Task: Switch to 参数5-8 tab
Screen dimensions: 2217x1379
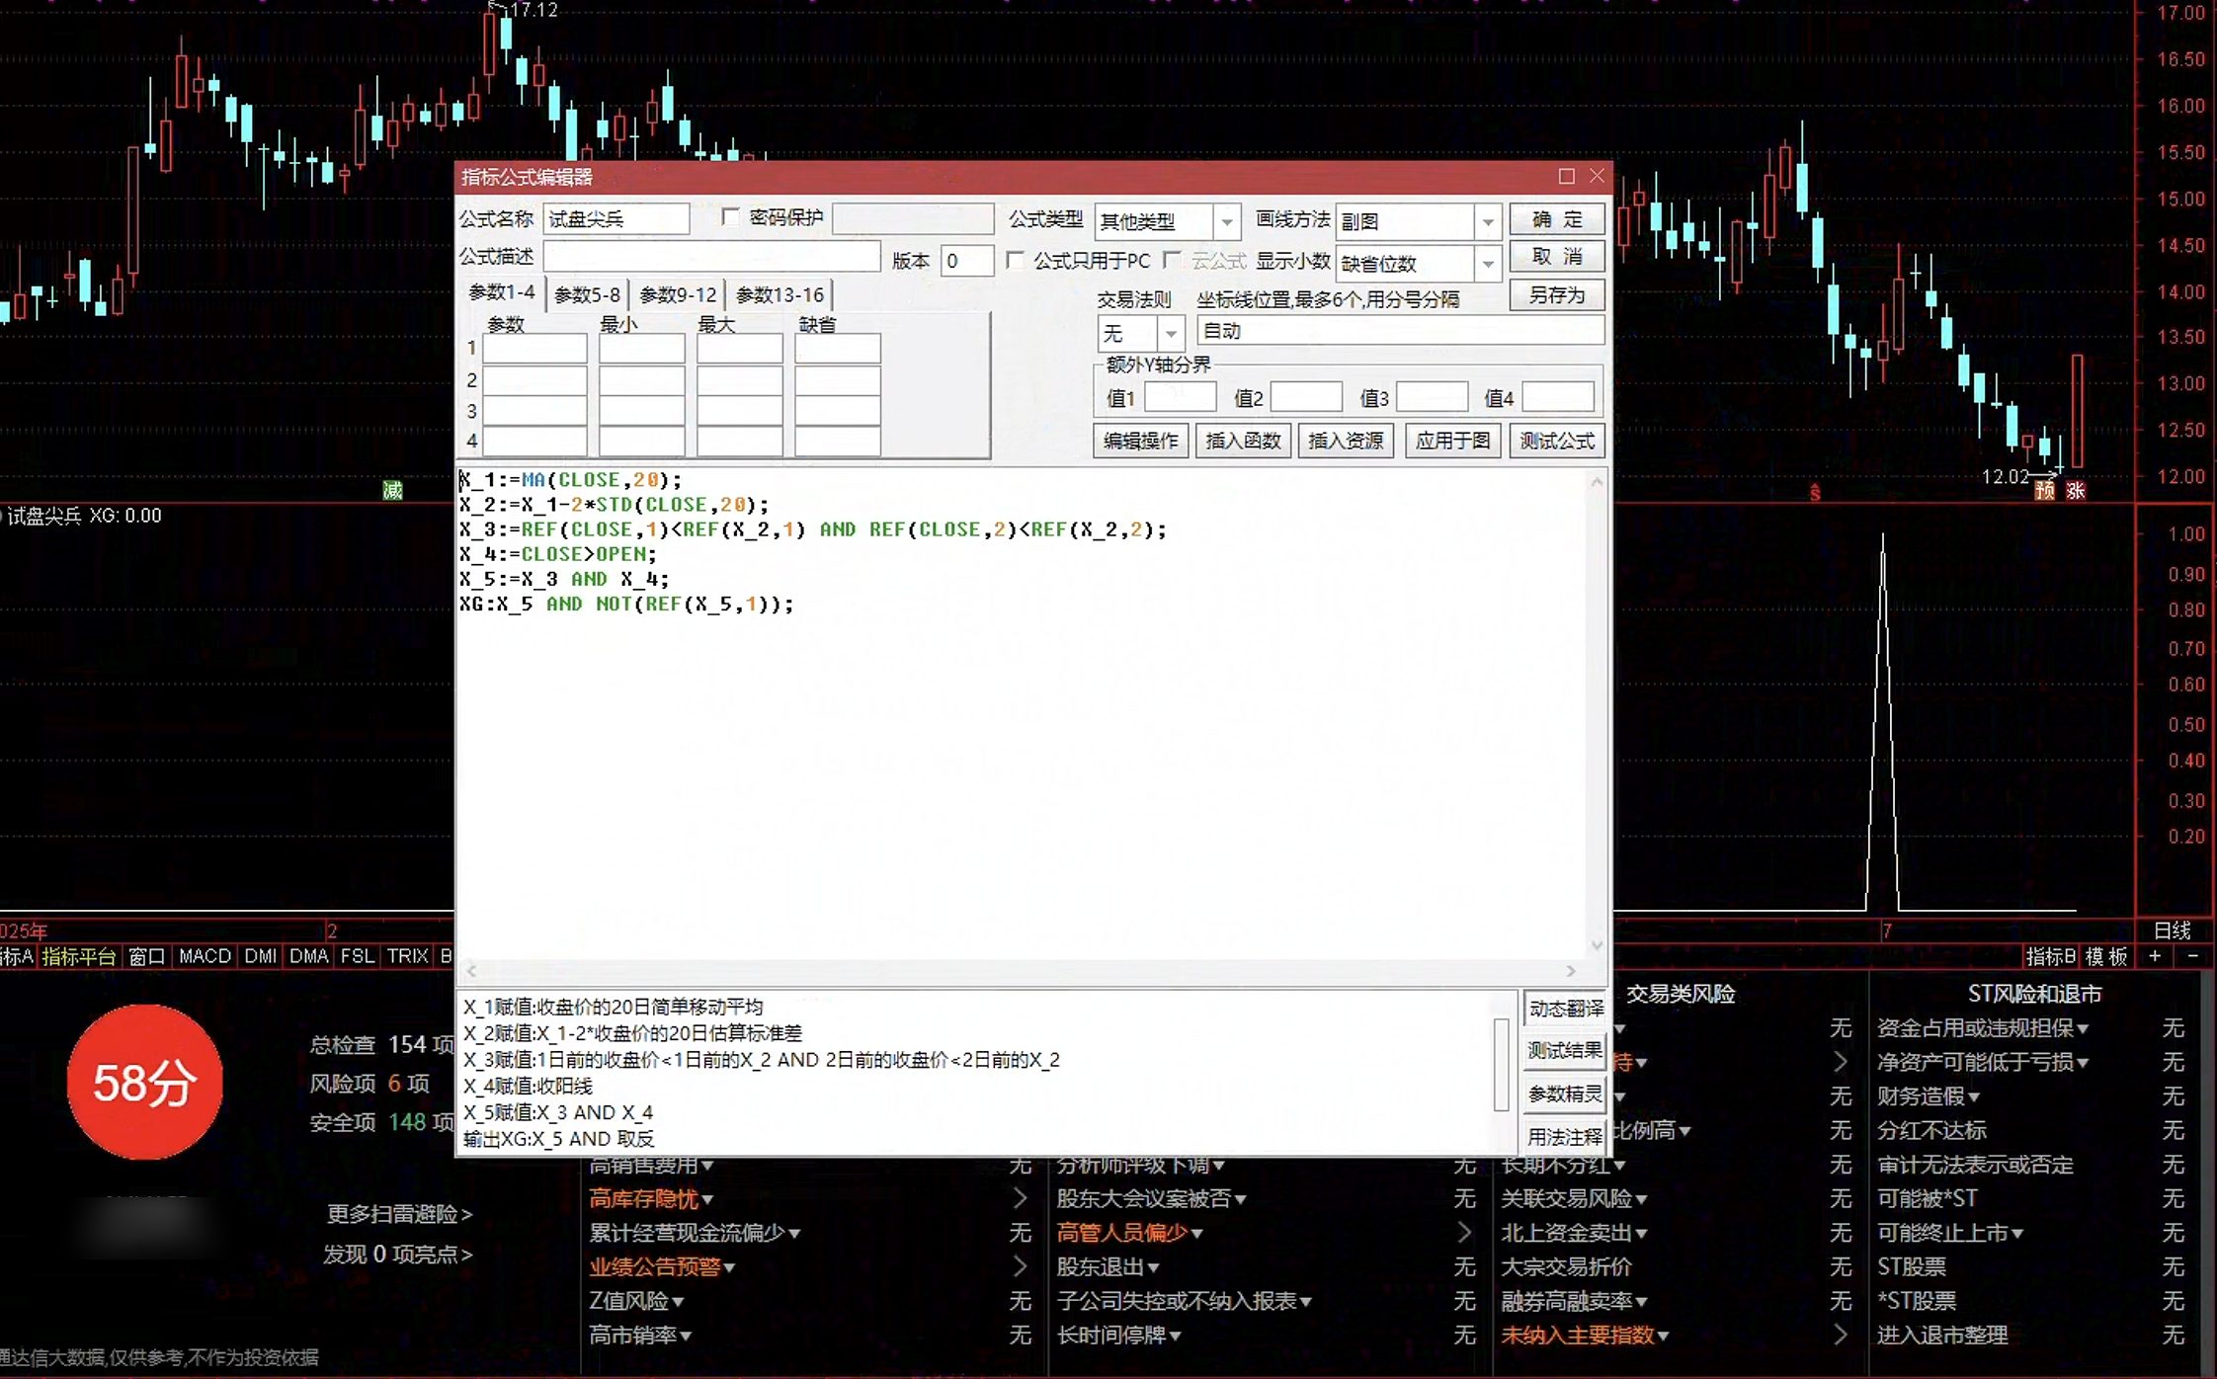Action: 587,294
